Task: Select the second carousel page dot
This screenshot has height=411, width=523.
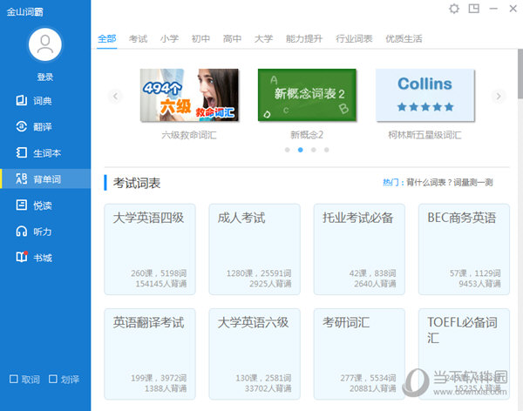Action: click(300, 150)
